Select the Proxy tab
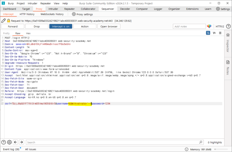The width and height of the screenshot is (232, 152). 39,9
